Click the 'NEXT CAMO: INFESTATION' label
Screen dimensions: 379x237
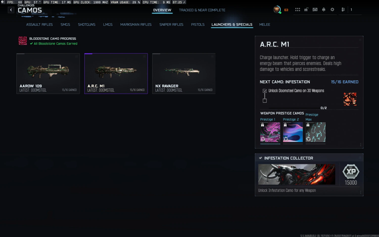point(285,82)
